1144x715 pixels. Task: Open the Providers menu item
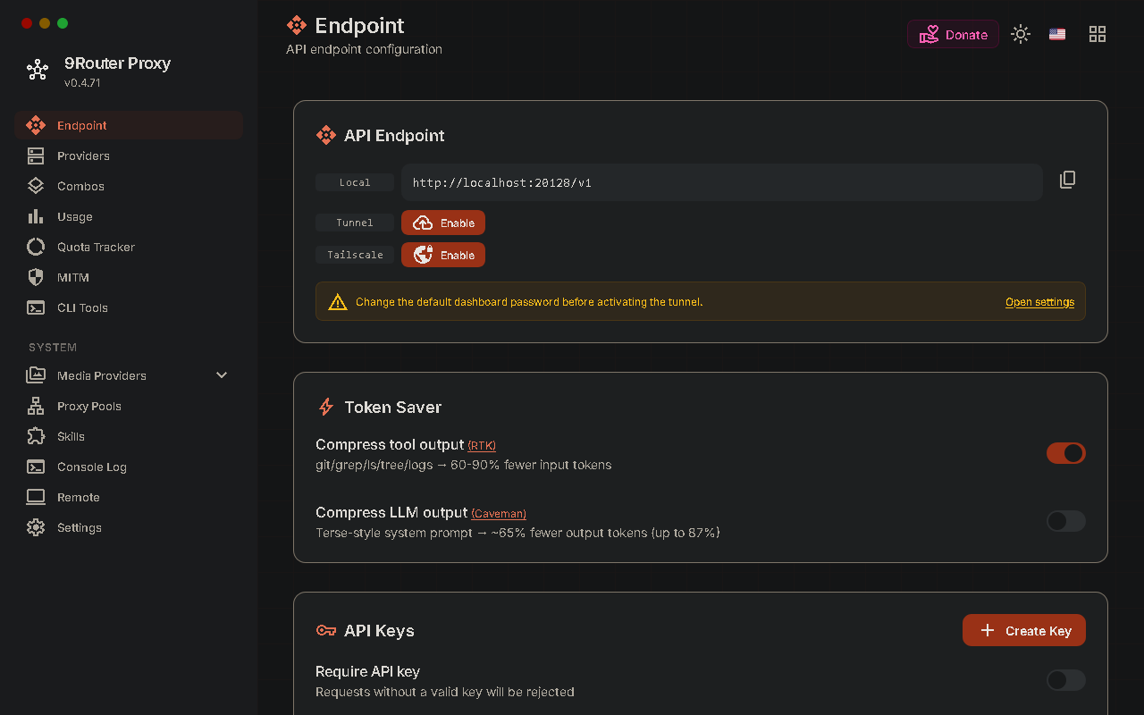tap(129, 156)
